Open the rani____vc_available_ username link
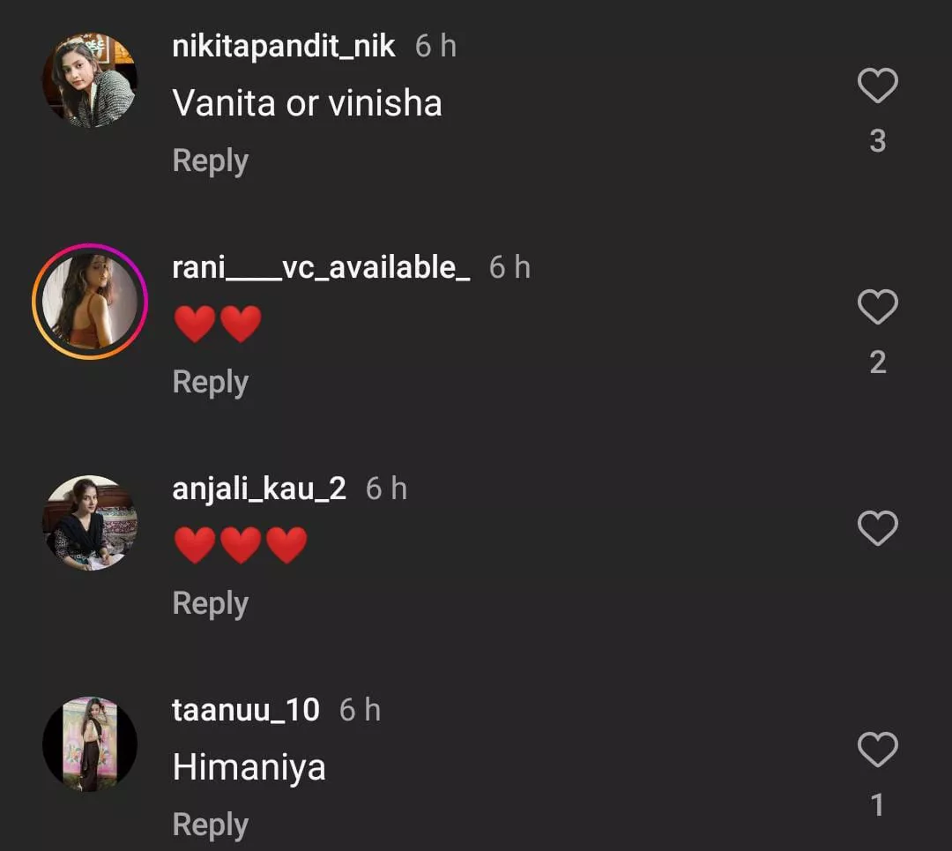Viewport: 952px width, 851px height. tap(321, 267)
